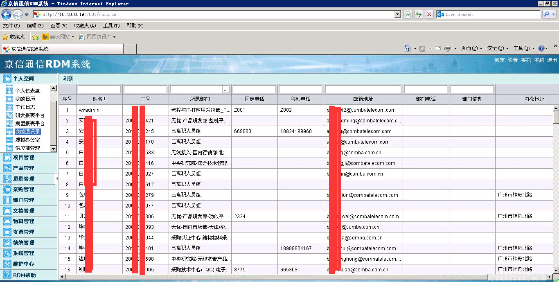Open the 查看(V) menu
The height and width of the screenshot is (282, 559).
(x=59, y=26)
